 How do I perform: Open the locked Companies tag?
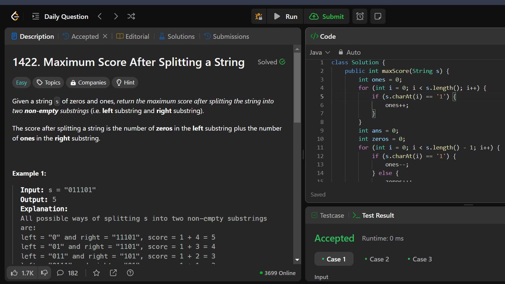88,82
